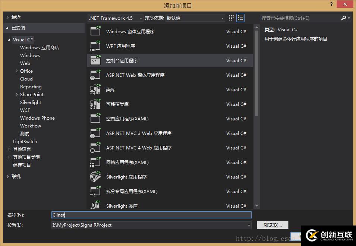Expand the 最近 section

tap(7, 17)
